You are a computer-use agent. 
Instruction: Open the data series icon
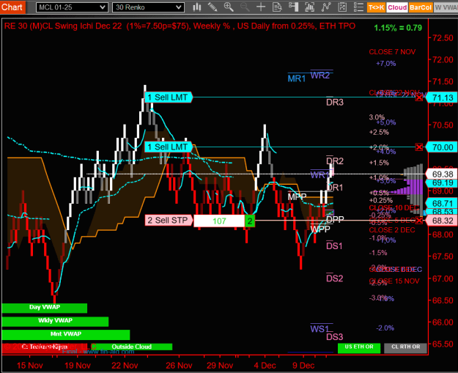pos(310,7)
